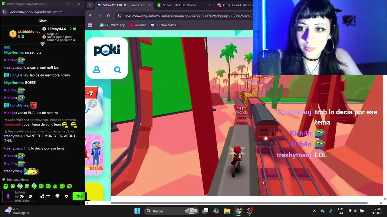Insert the heart-eyes green emote

(70, 186)
